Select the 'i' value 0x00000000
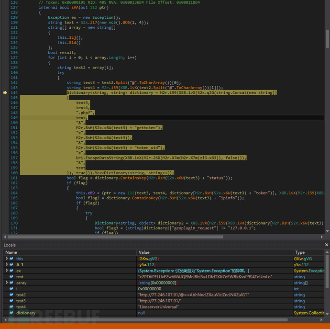The image size is (330, 329). 150,289
